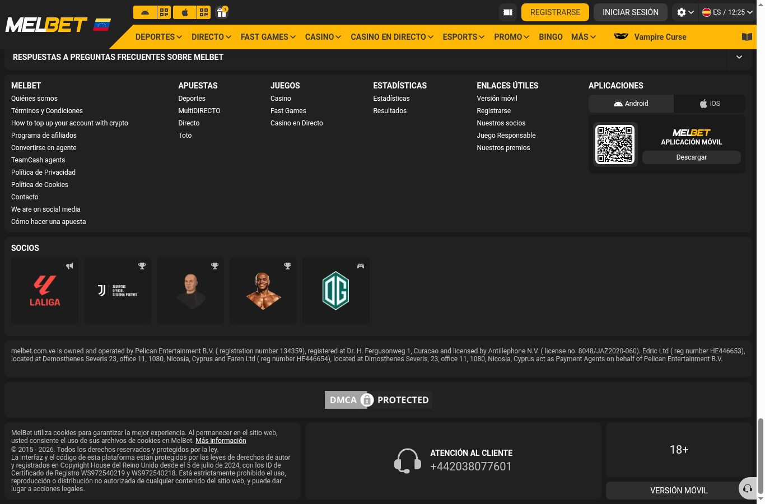Open the CASINO EN DIRECTO menu
The width and height of the screenshot is (765, 504).
tap(392, 37)
